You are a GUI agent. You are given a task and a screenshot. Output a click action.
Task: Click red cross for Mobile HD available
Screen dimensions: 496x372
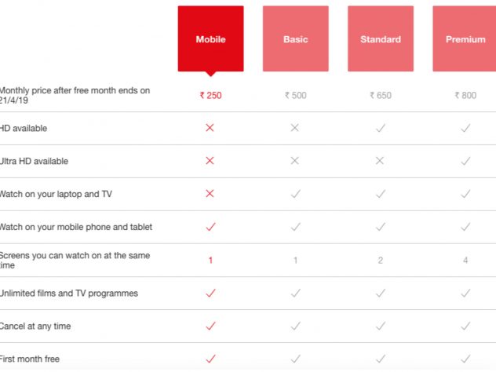pyautogui.click(x=210, y=128)
